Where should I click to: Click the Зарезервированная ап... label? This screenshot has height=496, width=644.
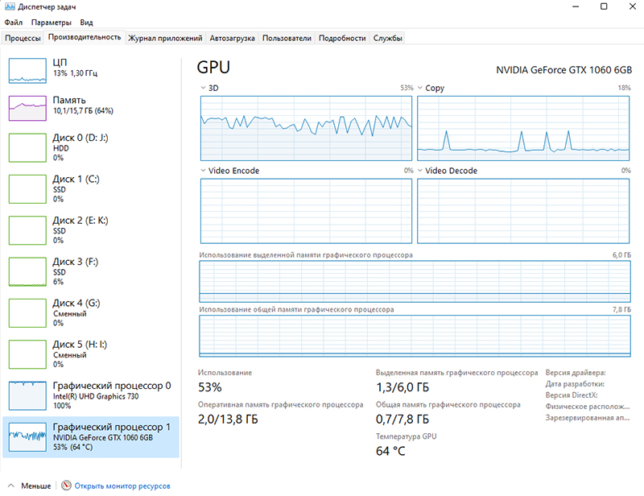click(x=588, y=418)
